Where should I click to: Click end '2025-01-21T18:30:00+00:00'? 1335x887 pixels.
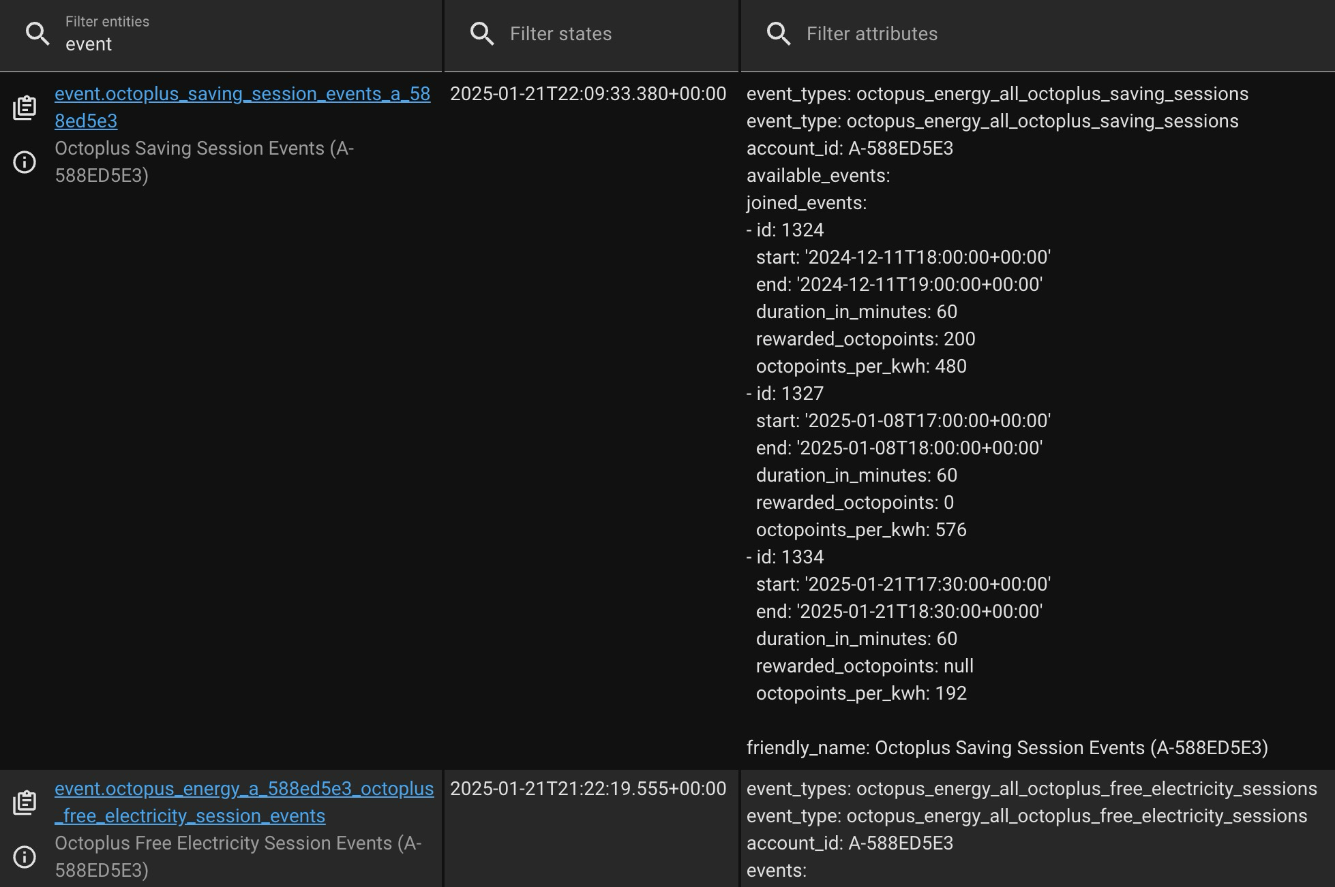(899, 612)
